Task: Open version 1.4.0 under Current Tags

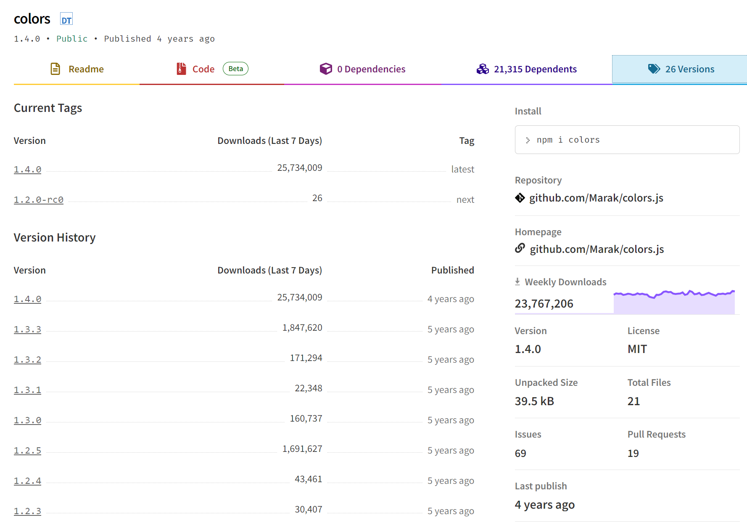Action: (27, 169)
